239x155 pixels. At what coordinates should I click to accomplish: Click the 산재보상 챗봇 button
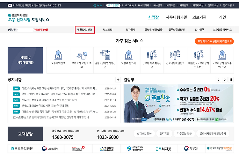[144, 134]
